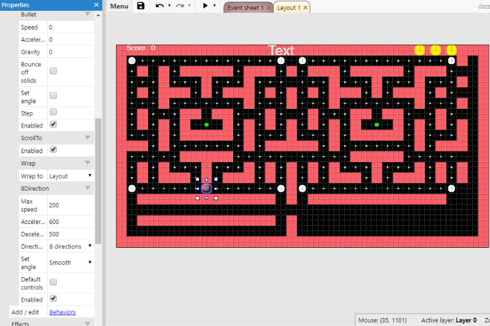This screenshot has height=326, width=490.
Task: Toggle the Bounce off solids checkbox
Action: 53,71
